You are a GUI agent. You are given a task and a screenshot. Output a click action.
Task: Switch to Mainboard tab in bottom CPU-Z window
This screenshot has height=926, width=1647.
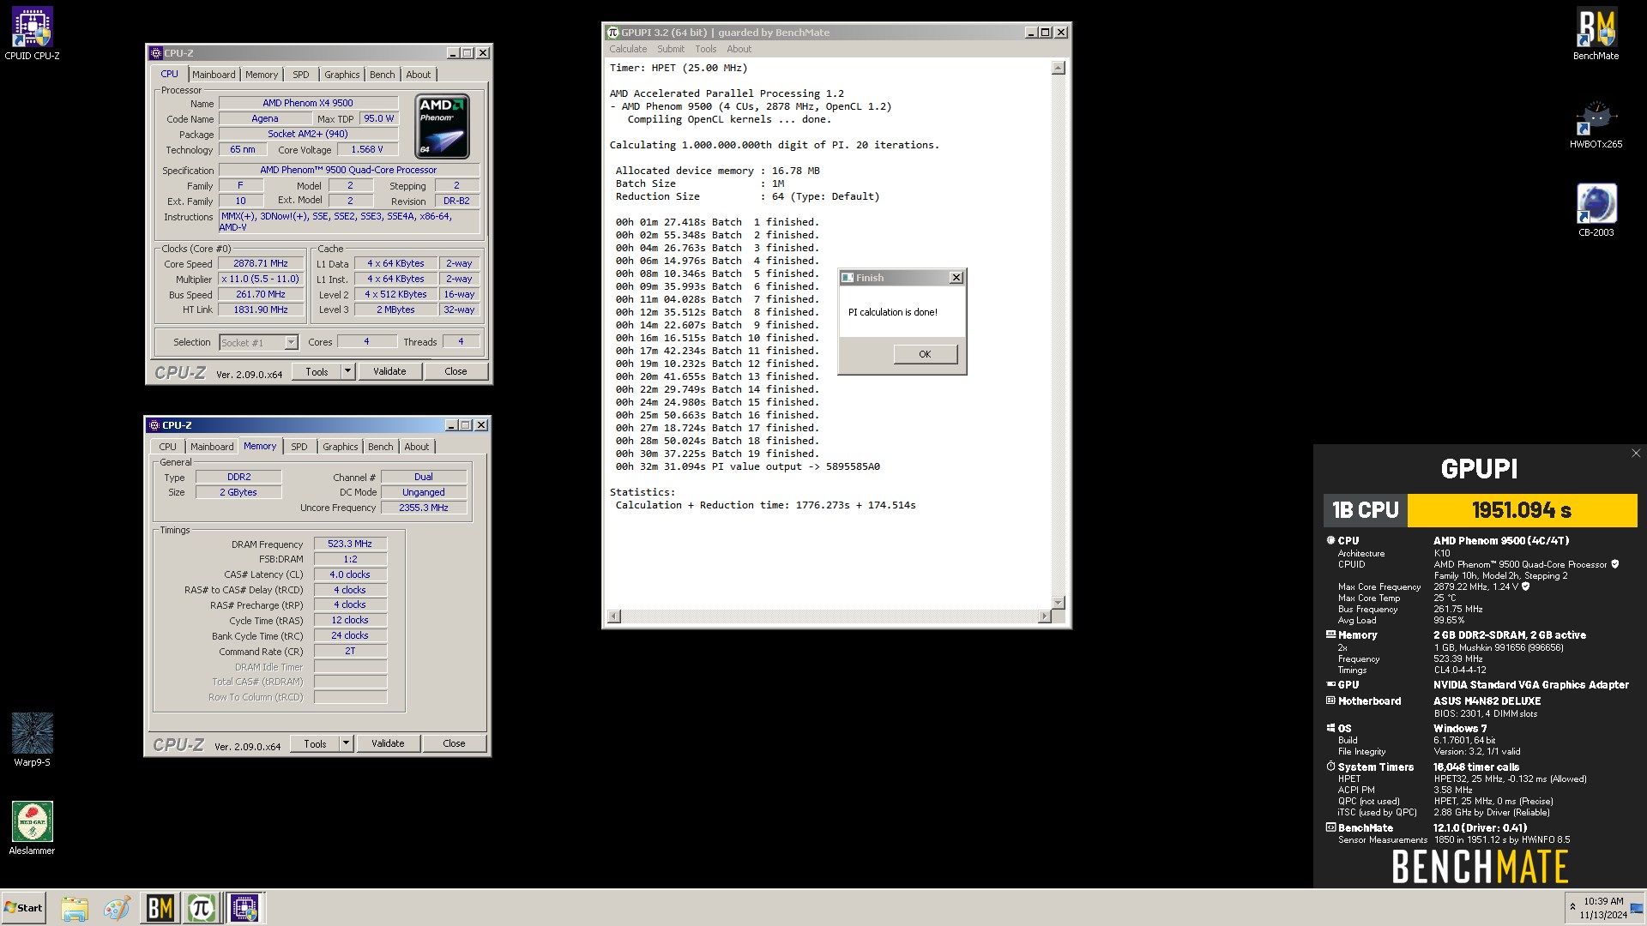[212, 447]
